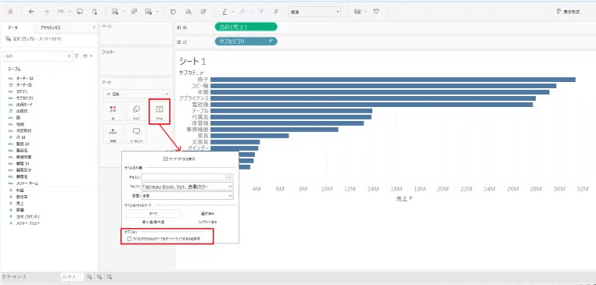Click the SUM(Sales) green pill on Columns

[246, 27]
